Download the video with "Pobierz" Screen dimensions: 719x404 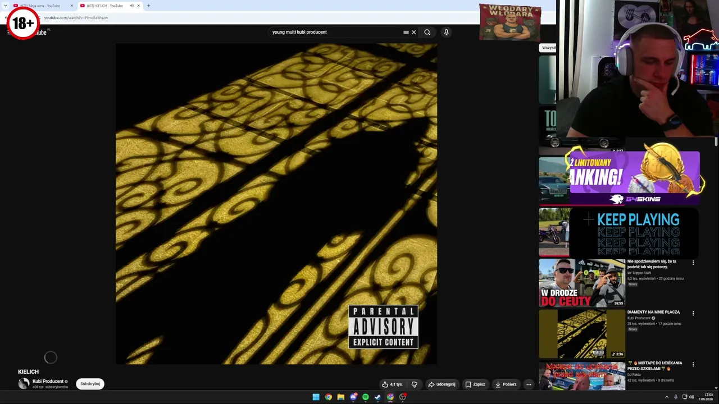pos(506,384)
